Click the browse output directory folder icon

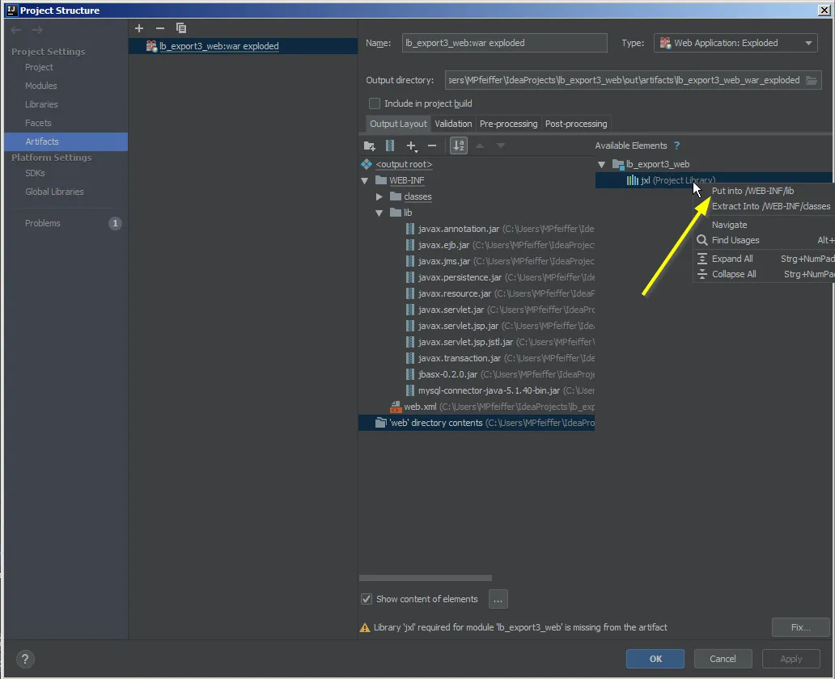[x=811, y=80]
